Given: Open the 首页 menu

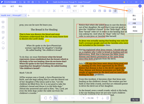Looking at the screenshot, I should click(x=12, y=6).
